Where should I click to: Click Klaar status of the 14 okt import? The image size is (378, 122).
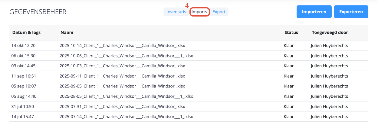(289, 46)
